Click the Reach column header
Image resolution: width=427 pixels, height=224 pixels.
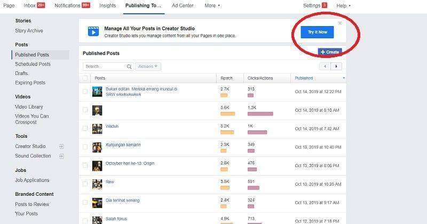coord(226,78)
